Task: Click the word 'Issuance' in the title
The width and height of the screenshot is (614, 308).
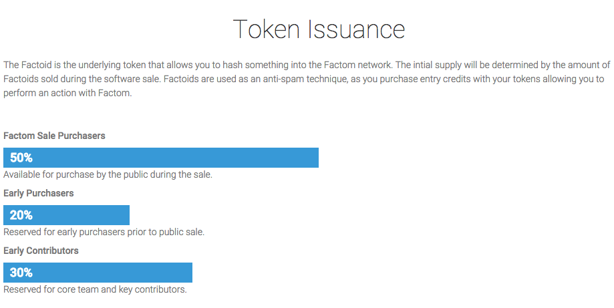Action: (x=356, y=29)
